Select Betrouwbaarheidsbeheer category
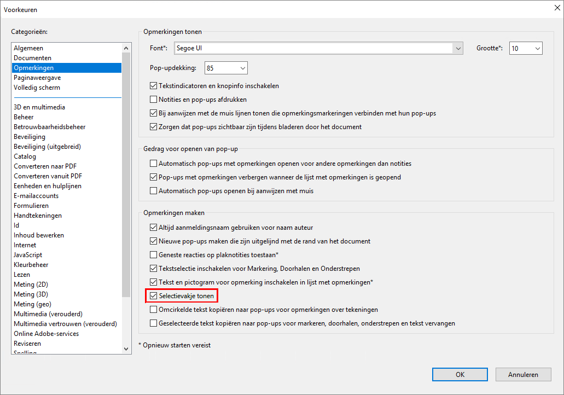 pyautogui.click(x=67, y=126)
